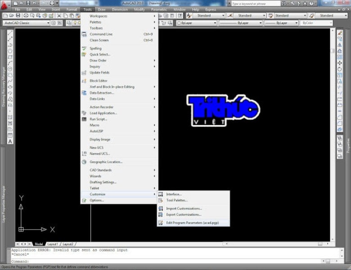Open the Multileader Style Standard dropdown
The image size is (351, 270).
[x=331, y=15]
